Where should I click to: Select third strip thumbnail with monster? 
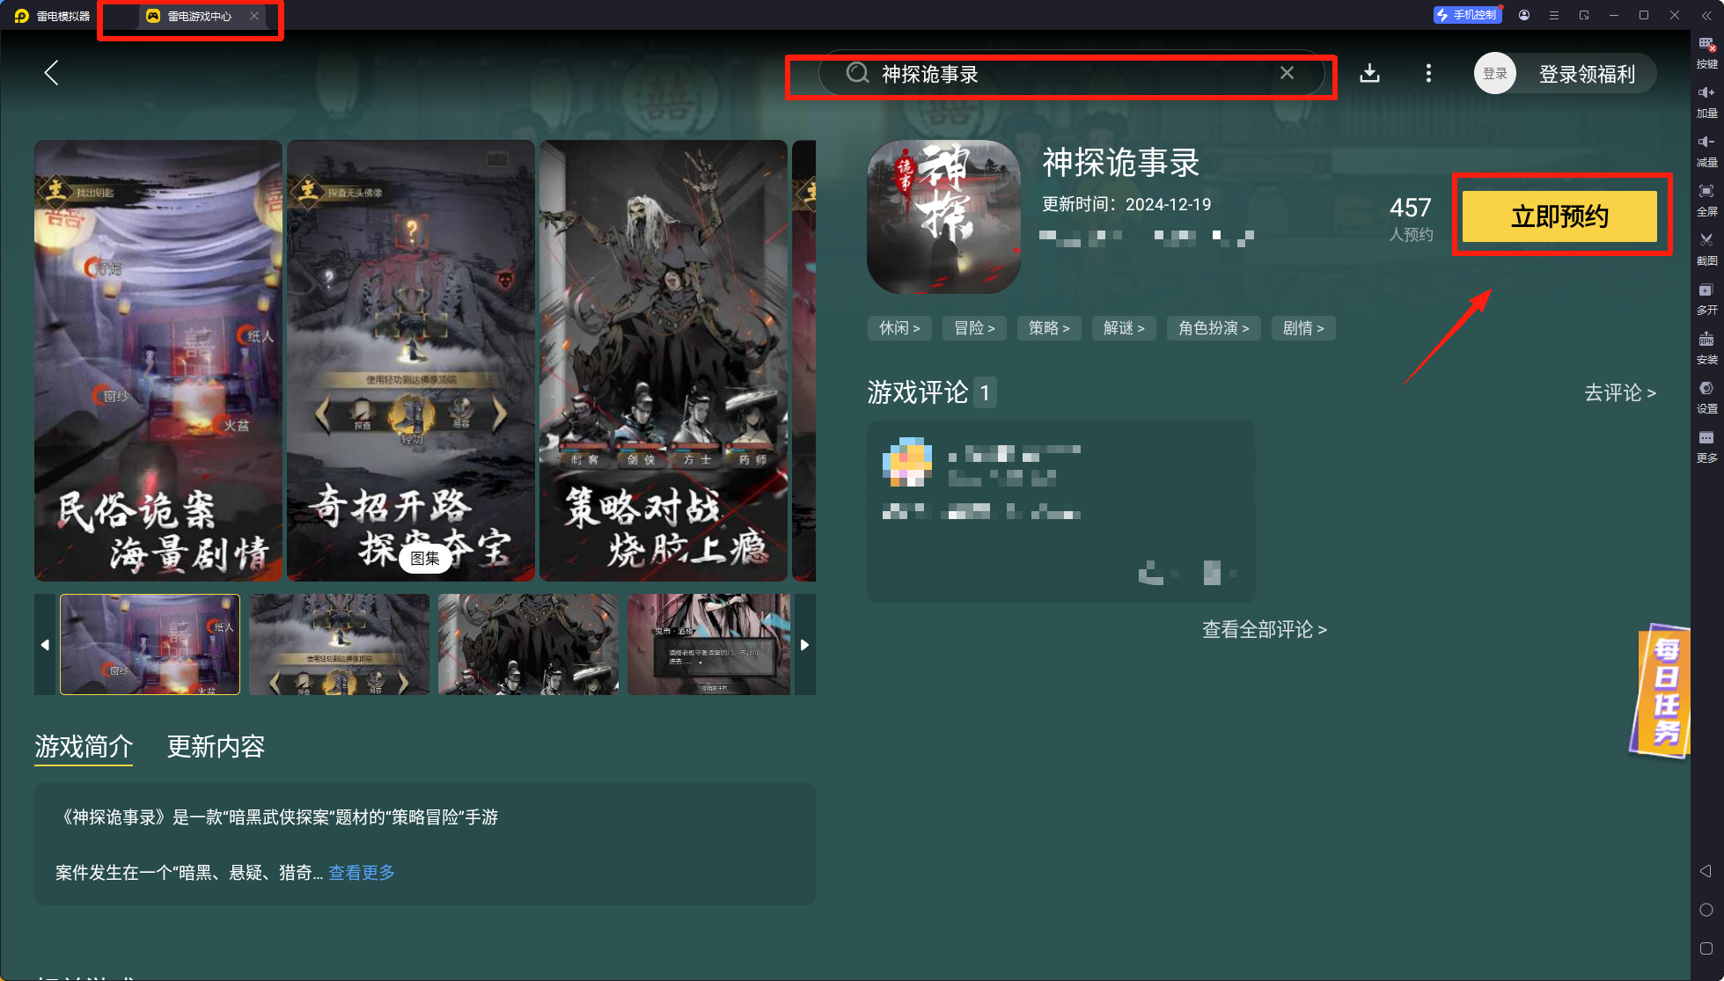click(x=528, y=645)
